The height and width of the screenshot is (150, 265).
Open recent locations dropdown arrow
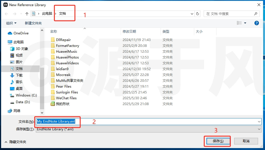tap(21, 14)
